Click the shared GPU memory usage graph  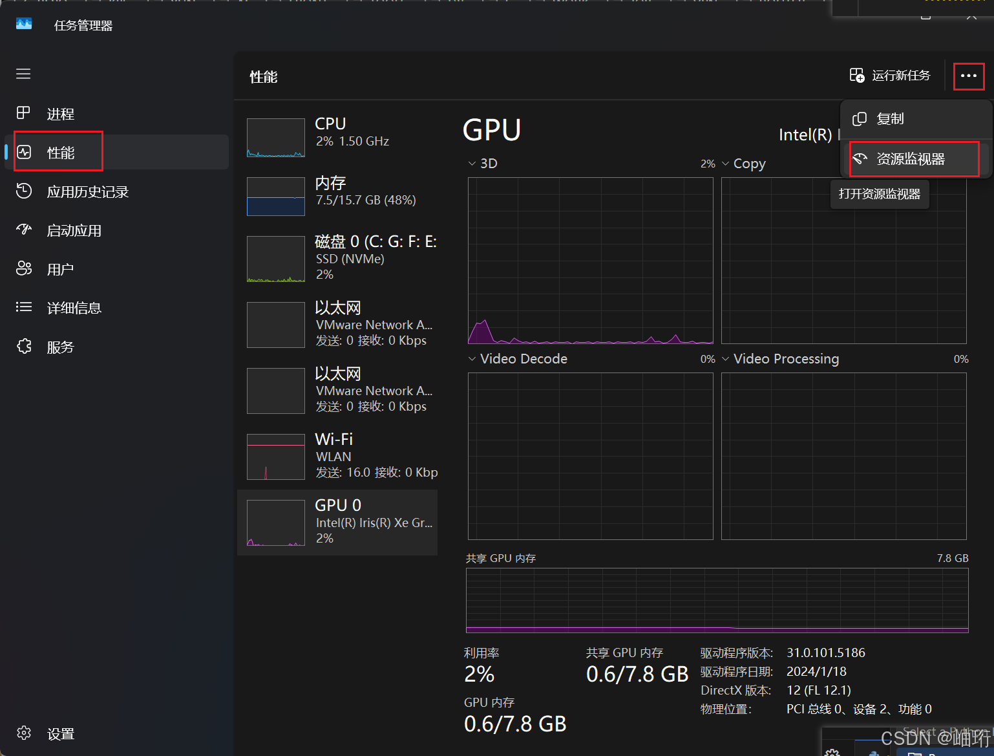pyautogui.click(x=716, y=600)
